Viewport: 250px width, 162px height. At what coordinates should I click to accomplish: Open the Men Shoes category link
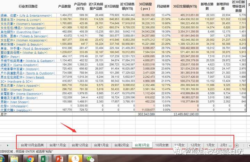pyautogui.click(x=15, y=102)
